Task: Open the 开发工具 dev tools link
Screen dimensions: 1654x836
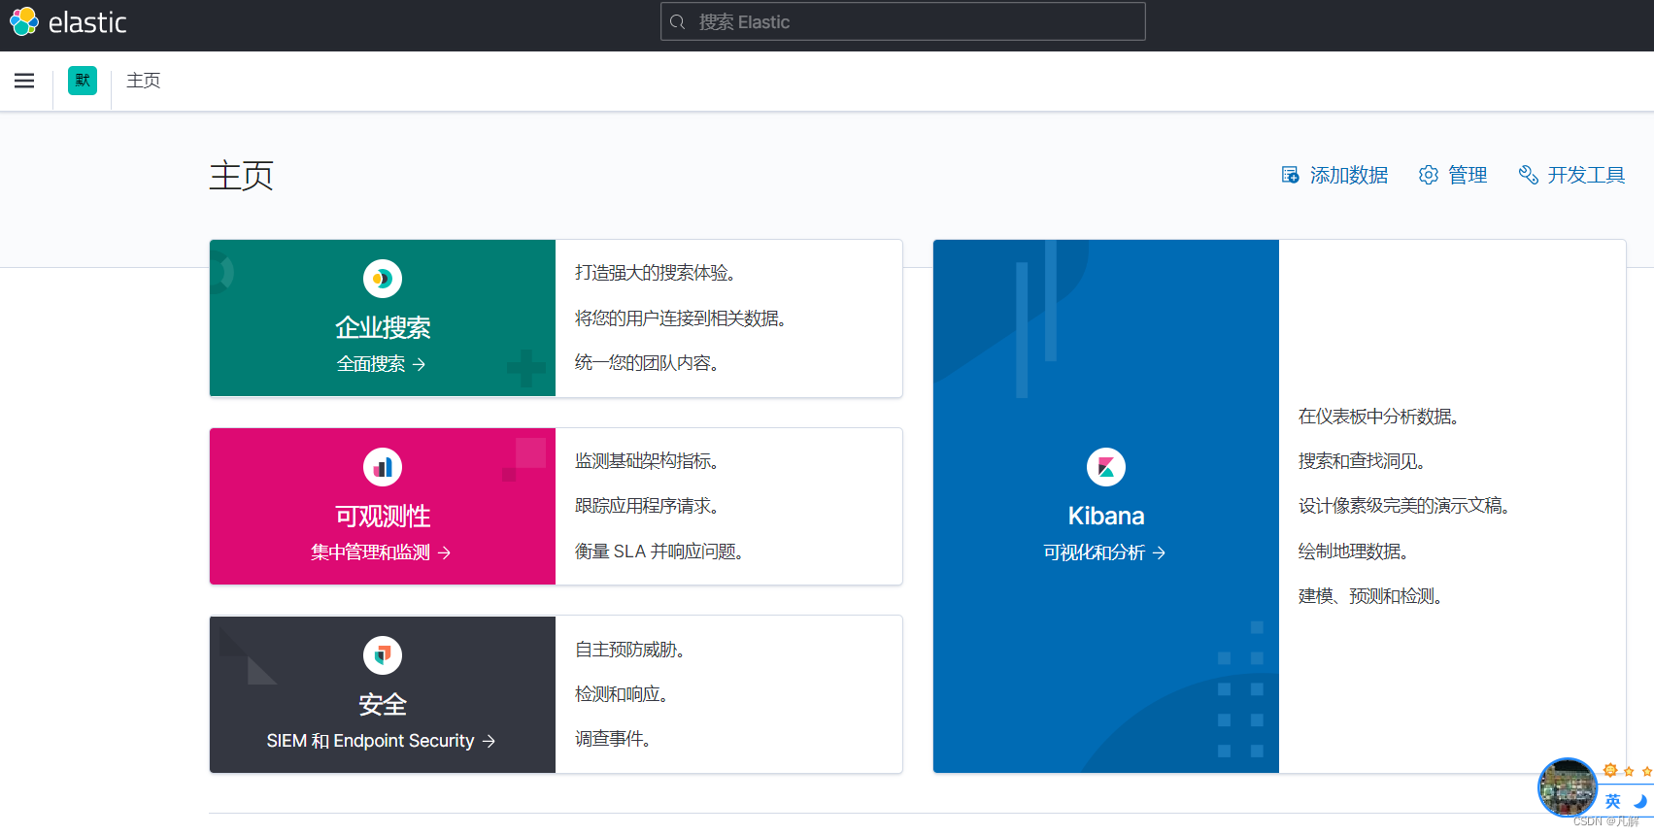Action: pos(1586,175)
